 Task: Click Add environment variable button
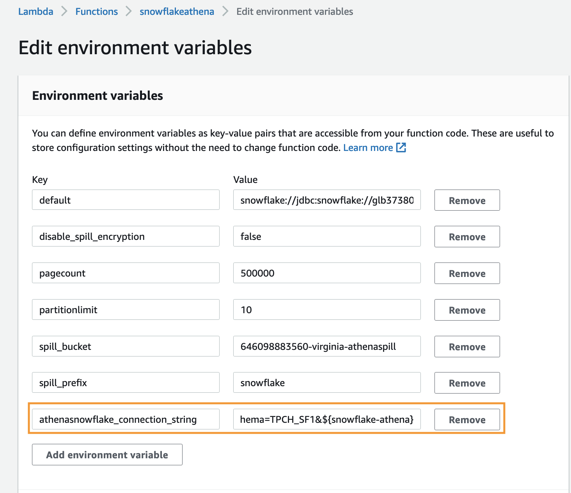tap(107, 455)
